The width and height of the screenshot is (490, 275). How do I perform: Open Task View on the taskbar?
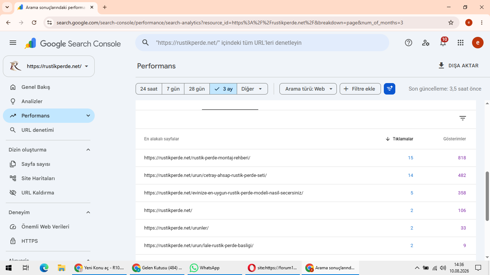(x=26, y=268)
